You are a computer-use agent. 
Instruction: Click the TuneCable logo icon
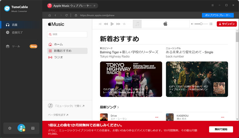tap(7, 9)
